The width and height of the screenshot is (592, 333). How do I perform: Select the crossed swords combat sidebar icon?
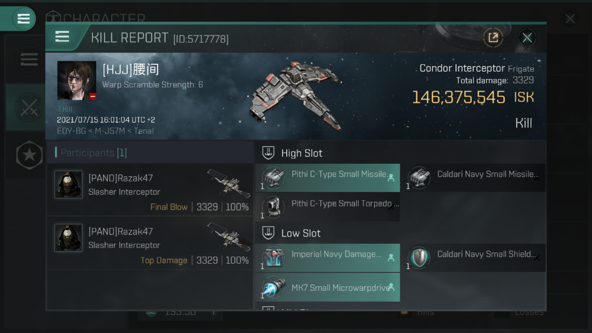coord(29,108)
